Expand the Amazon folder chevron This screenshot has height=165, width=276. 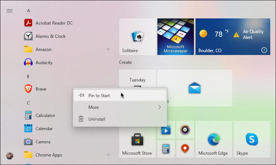click(x=108, y=49)
